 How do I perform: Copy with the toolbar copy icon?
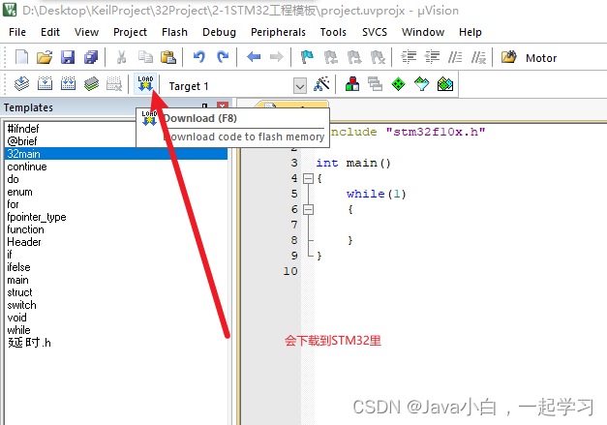pos(145,57)
